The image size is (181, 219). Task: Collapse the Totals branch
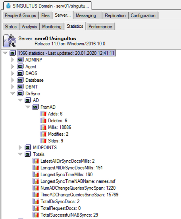tap(20, 154)
